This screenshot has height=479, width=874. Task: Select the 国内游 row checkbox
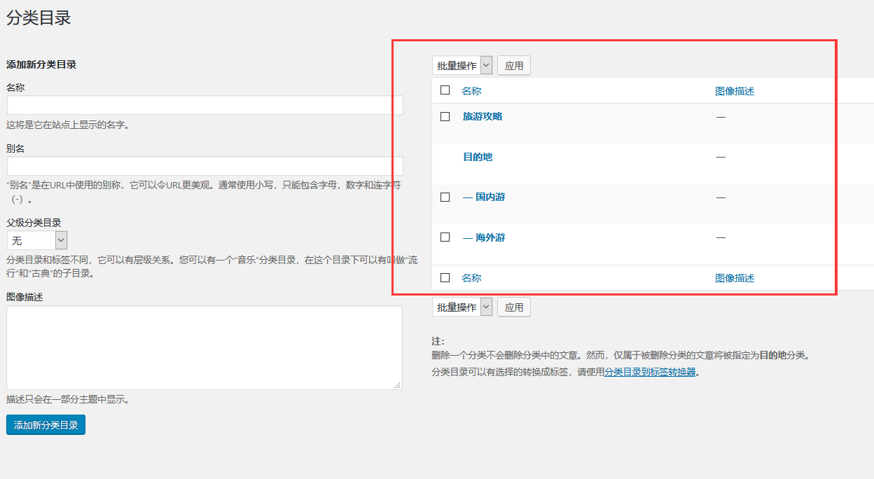[x=445, y=197]
